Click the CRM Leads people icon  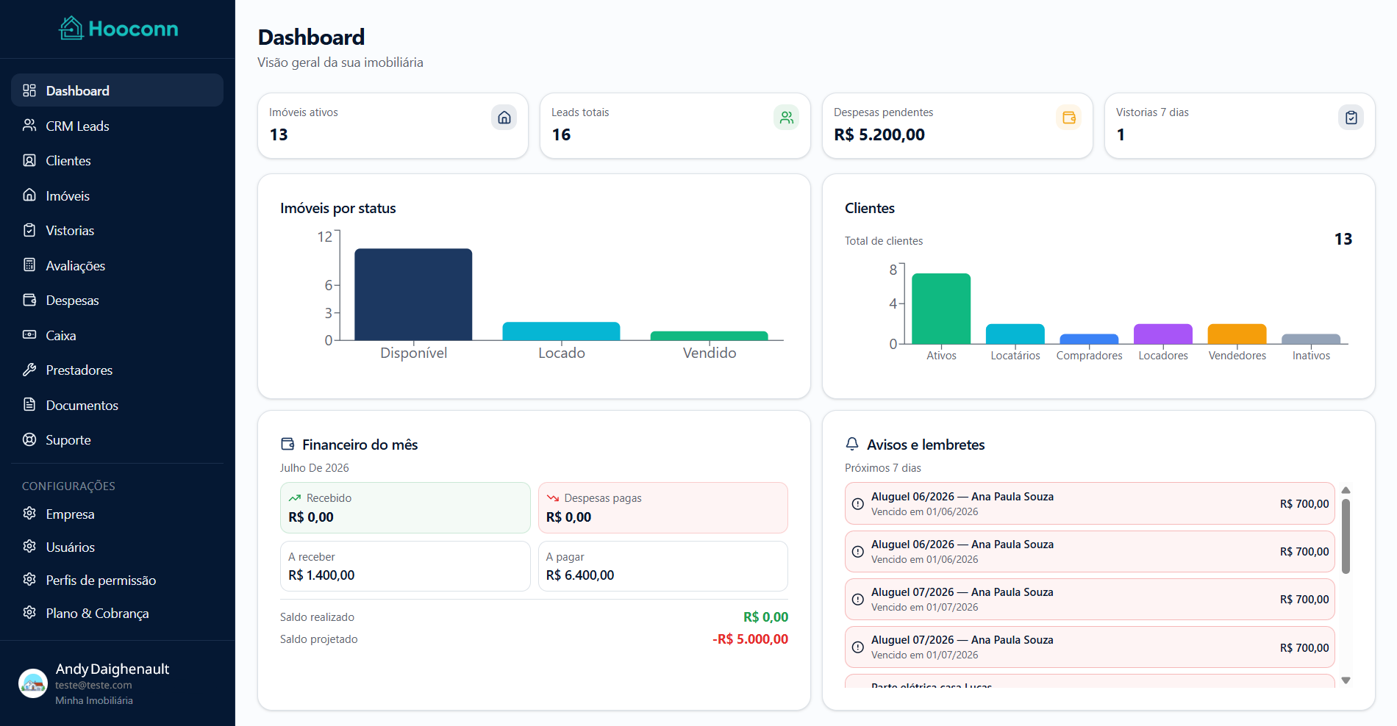(29, 126)
